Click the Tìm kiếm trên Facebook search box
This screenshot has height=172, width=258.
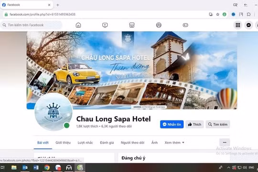[x=32, y=25]
